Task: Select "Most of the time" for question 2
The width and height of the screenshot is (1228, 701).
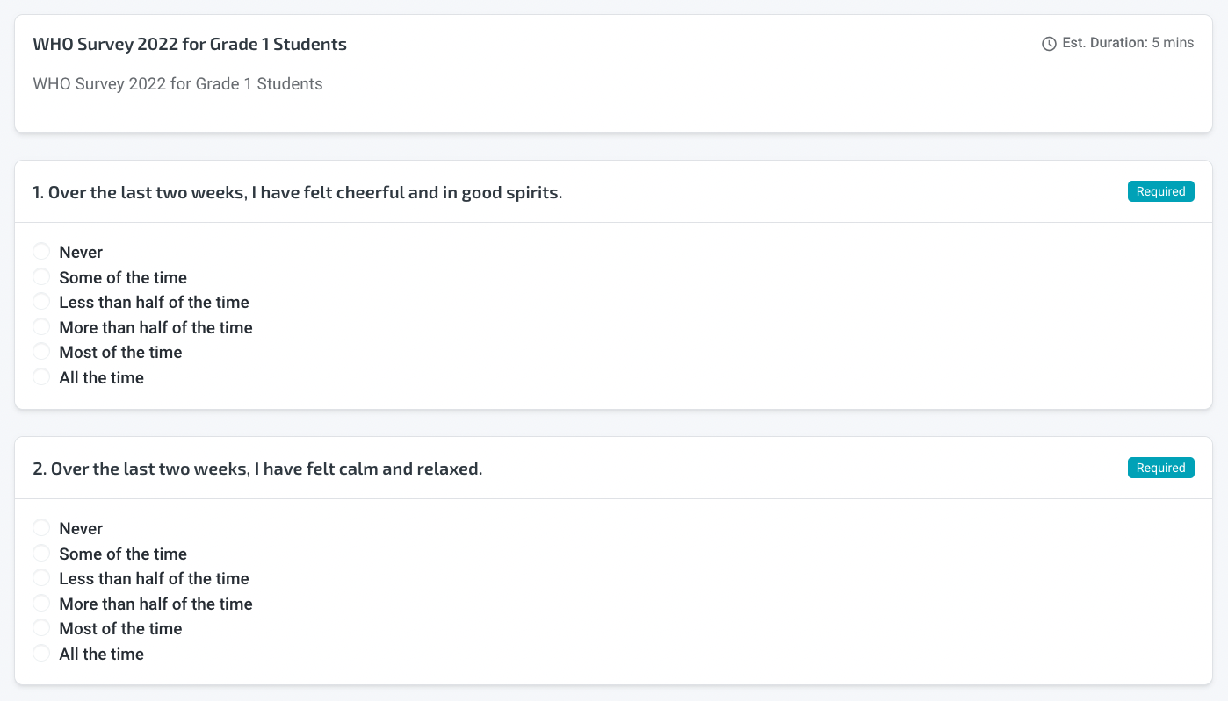Action: pos(41,628)
